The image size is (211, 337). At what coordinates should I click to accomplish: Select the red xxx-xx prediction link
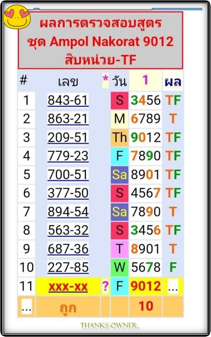(x=68, y=286)
